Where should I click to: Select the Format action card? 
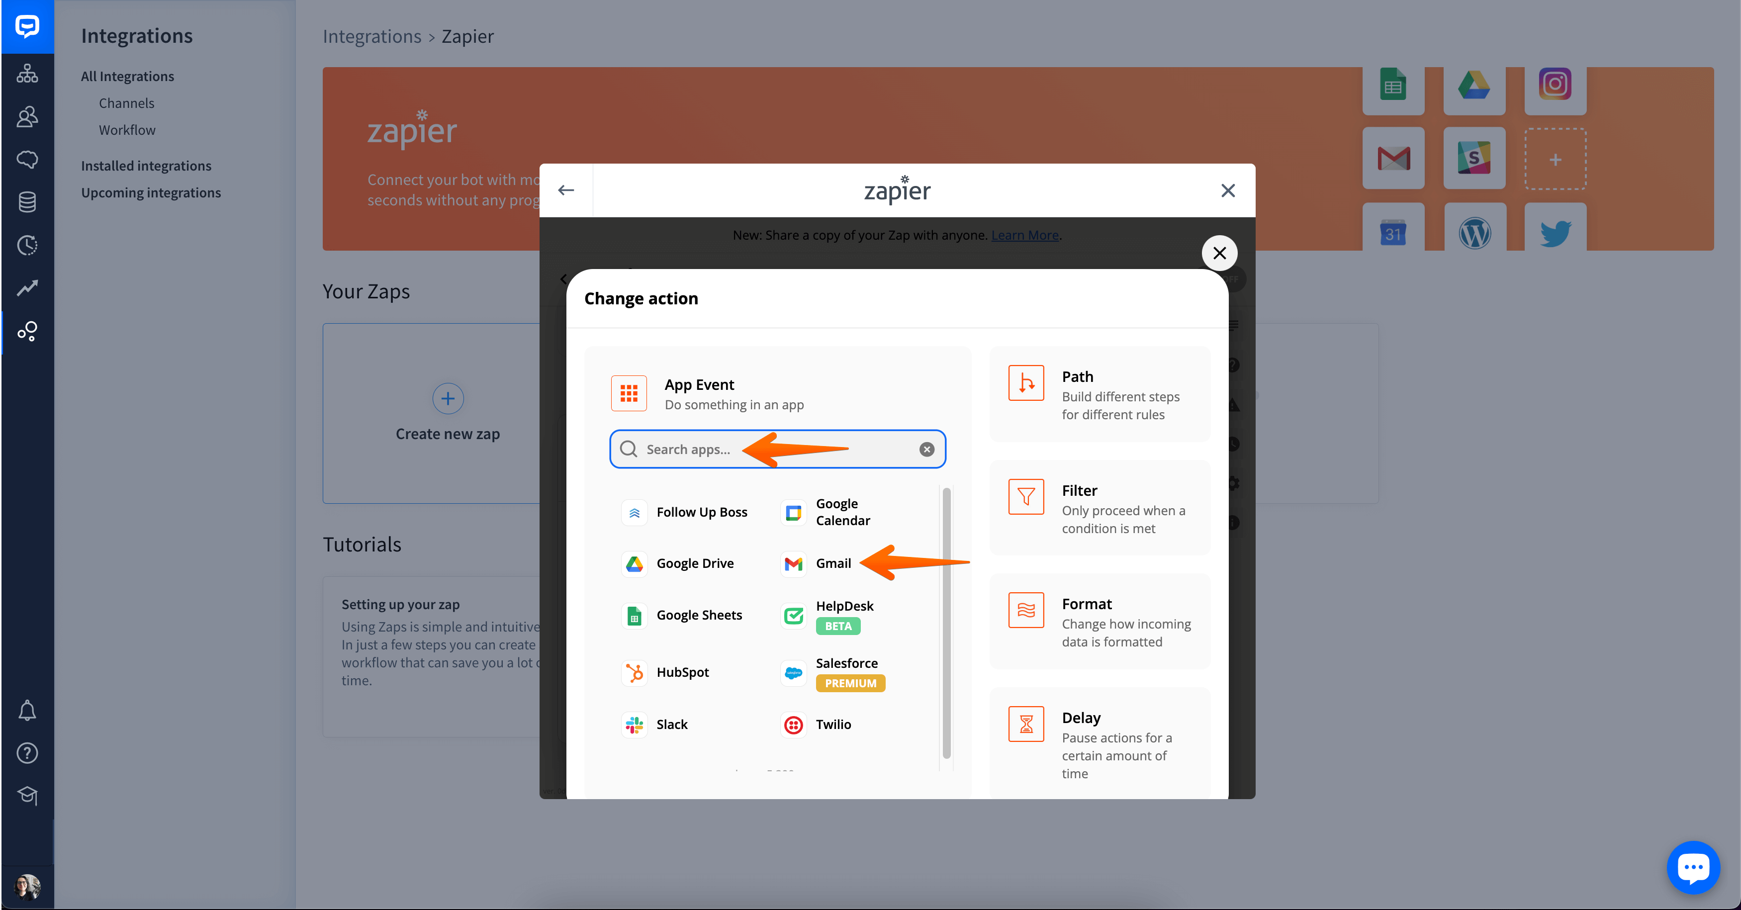1100,621
